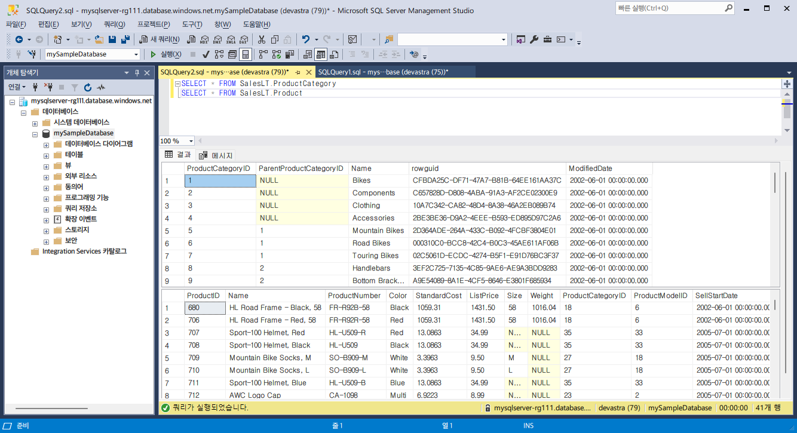797x433 pixels.
Task: Collapse the mysqlserver-rg111 server node
Action: point(13,101)
